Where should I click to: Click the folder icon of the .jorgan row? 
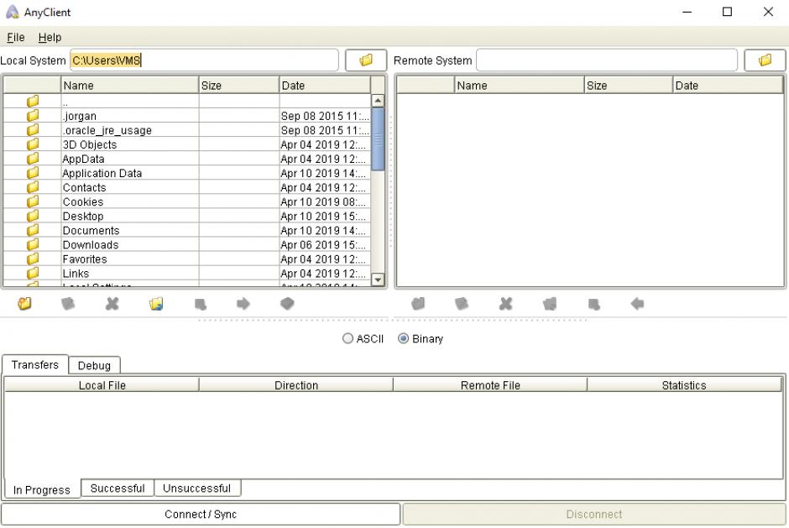click(x=33, y=115)
